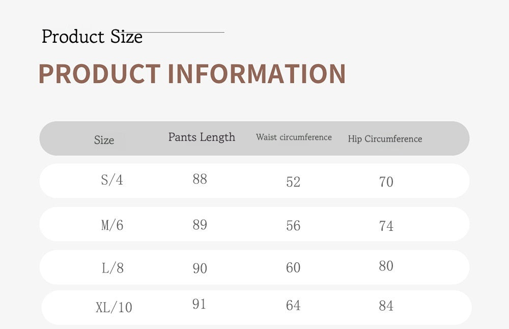Select the Size column header

pyautogui.click(x=104, y=140)
